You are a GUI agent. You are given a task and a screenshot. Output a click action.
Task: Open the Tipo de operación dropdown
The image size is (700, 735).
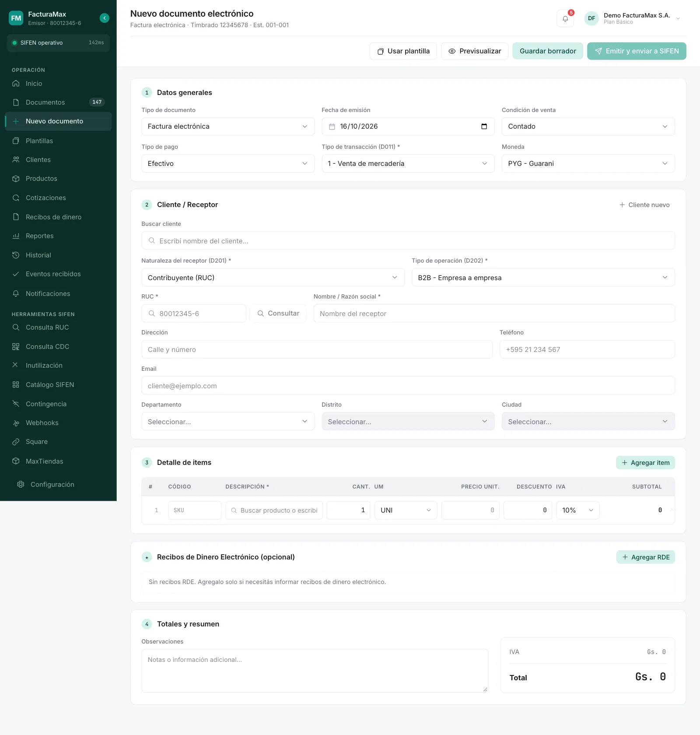point(543,278)
